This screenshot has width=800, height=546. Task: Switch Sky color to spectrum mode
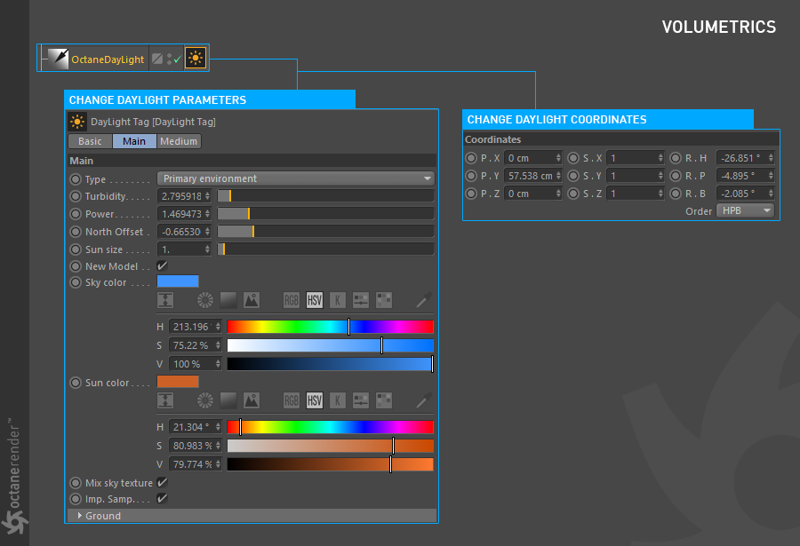point(228,300)
